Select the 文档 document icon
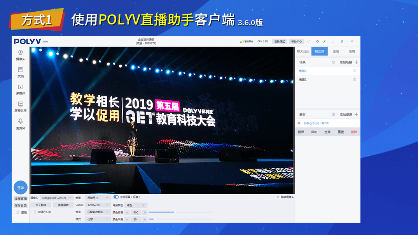Viewport: 418px width, 235px height. [x=21, y=70]
